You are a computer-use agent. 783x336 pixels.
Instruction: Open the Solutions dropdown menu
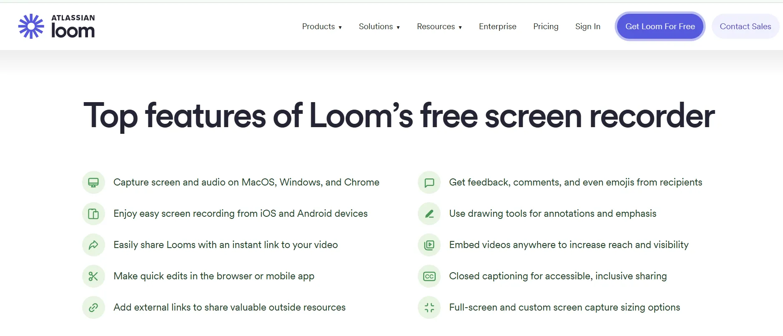tap(379, 27)
